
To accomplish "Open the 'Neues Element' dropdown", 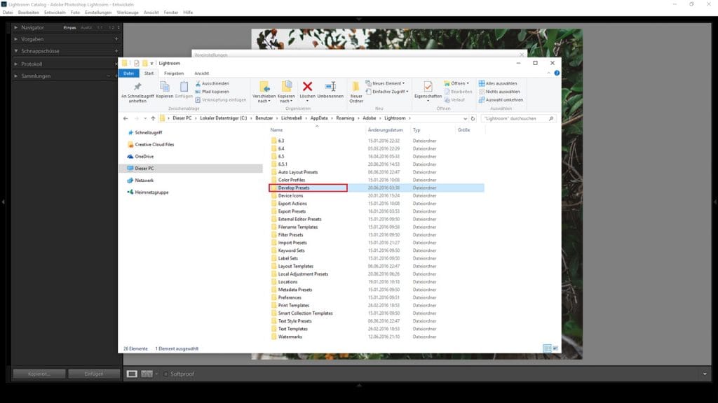I will point(386,84).
